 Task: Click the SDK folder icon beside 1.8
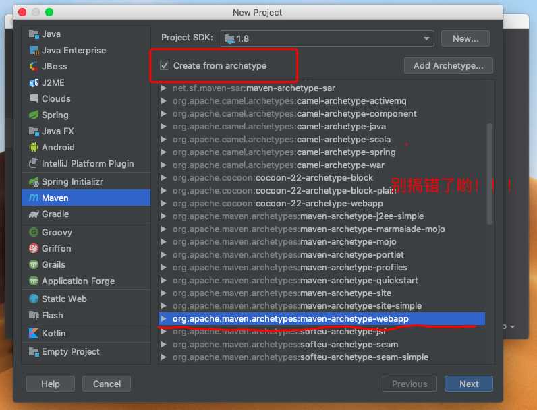click(x=229, y=38)
